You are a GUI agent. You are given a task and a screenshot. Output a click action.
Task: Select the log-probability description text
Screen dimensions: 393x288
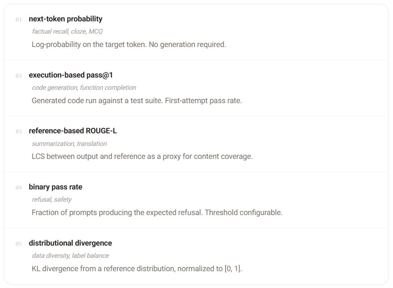pos(129,44)
